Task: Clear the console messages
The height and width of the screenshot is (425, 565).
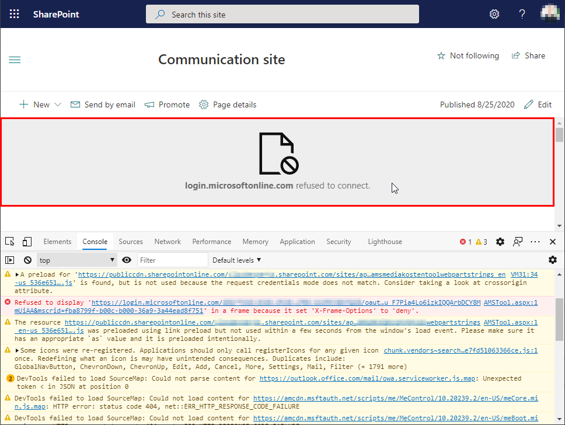Action: (27, 259)
